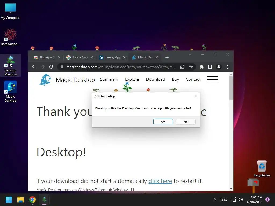View site information lock icon
The width and height of the screenshot is (275, 206).
[62, 67]
